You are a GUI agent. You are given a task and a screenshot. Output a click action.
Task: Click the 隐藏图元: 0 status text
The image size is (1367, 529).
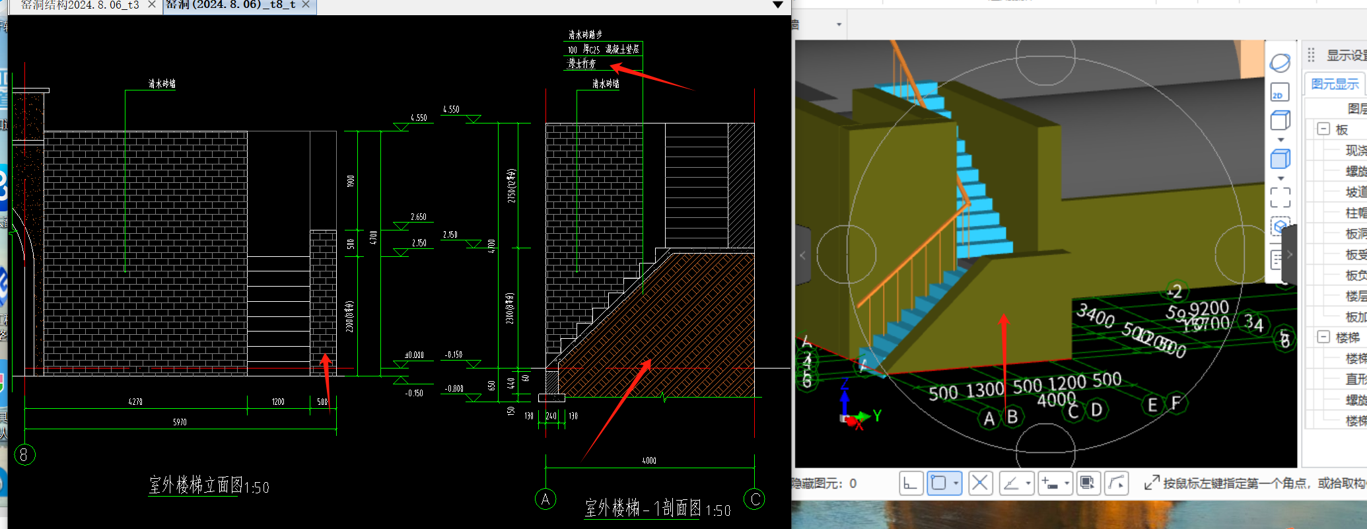(x=824, y=483)
